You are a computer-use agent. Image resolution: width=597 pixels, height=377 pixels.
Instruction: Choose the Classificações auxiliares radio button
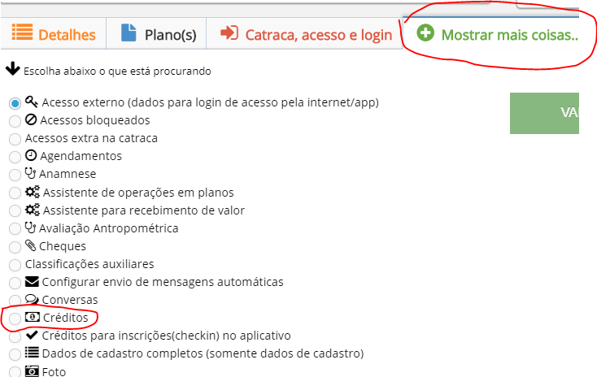point(15,265)
